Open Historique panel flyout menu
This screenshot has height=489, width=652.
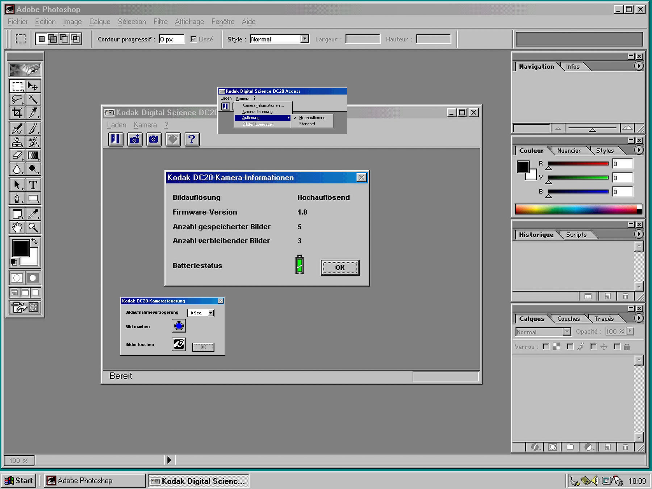pyautogui.click(x=639, y=234)
